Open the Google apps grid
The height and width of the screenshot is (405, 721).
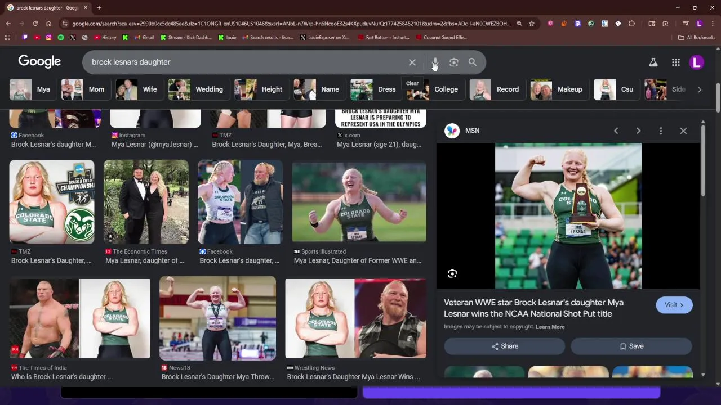pos(676,62)
